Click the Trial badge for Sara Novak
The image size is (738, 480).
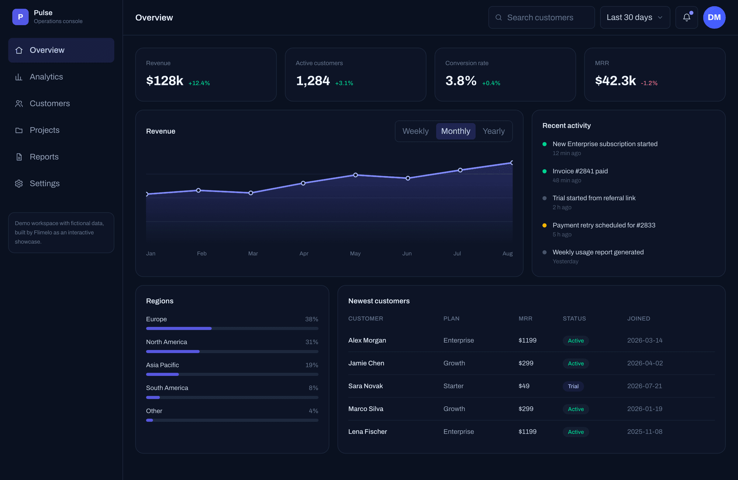(573, 386)
